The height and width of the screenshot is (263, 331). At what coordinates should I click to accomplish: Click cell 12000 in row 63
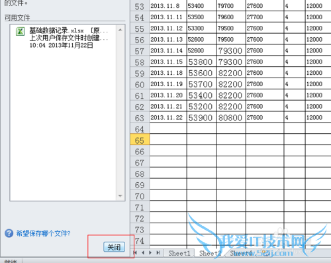(318, 117)
